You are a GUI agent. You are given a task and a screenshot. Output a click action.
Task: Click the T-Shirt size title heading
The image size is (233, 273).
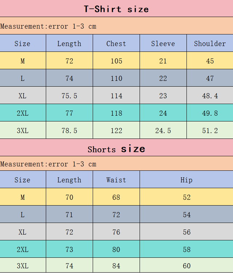(x=116, y=9)
